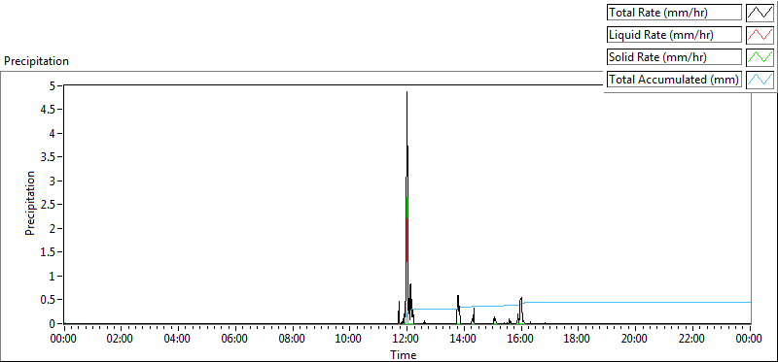The height and width of the screenshot is (362, 778).
Task: Click the 02:00 tick label on time axis
Action: (x=121, y=340)
